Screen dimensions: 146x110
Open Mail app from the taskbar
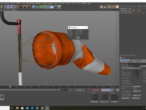pyautogui.click(x=27, y=108)
